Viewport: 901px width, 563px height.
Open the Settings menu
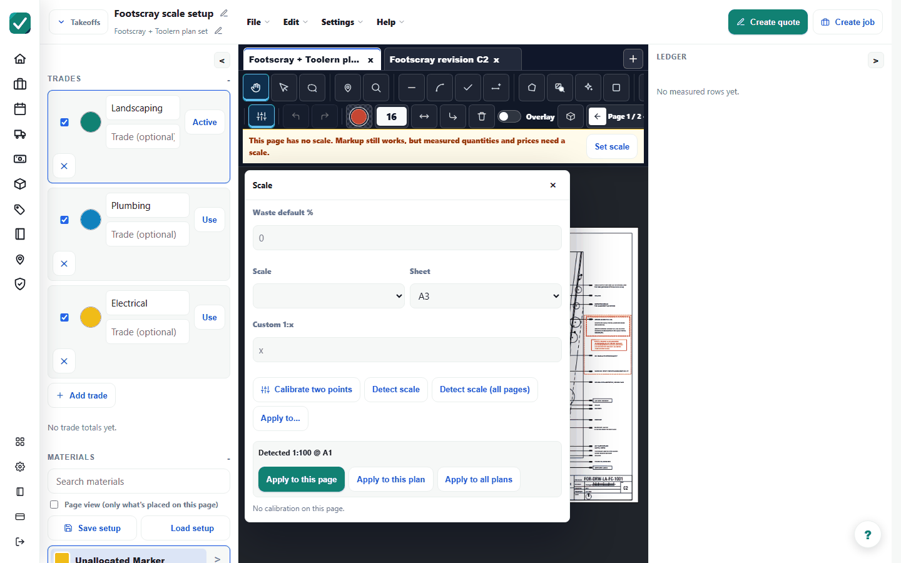(342, 22)
